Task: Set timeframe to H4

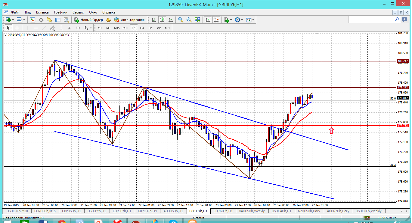Action: click(x=142, y=28)
